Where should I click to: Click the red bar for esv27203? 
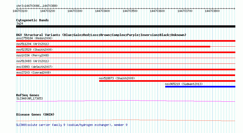tap(126, 75)
